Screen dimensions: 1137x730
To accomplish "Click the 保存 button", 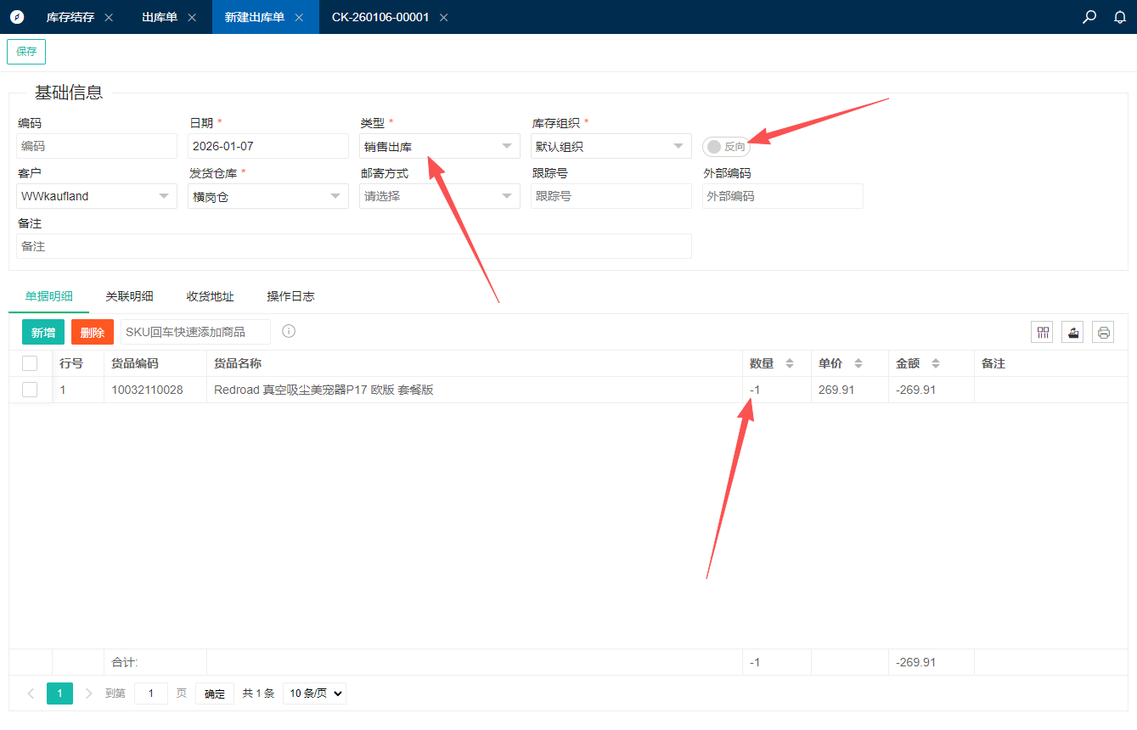I will click(x=26, y=52).
